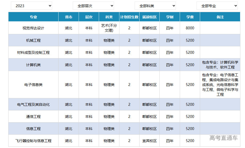Expand the 全部层次 level dropdown
The image size is (245, 148).
(x=93, y=6)
